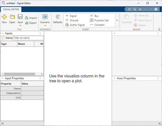Click the Help question mark icon
Screen dimensions: 162x126
[x=156, y=9]
